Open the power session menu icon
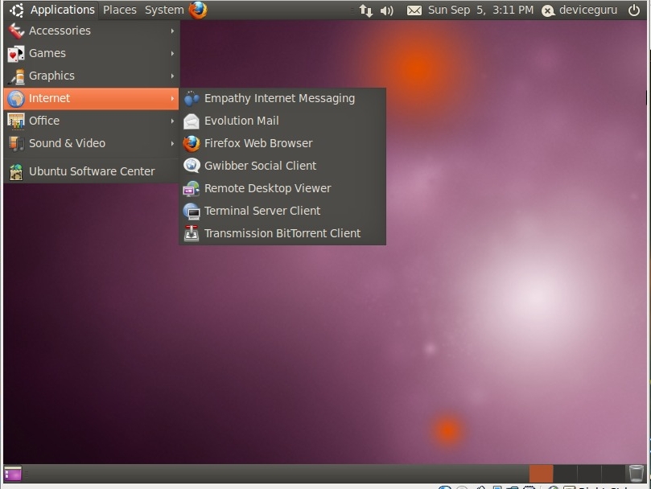The image size is (651, 489). (x=634, y=10)
